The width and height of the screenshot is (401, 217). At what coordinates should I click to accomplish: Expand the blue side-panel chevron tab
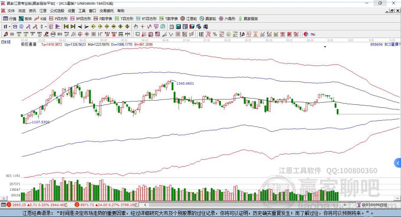(398, 163)
